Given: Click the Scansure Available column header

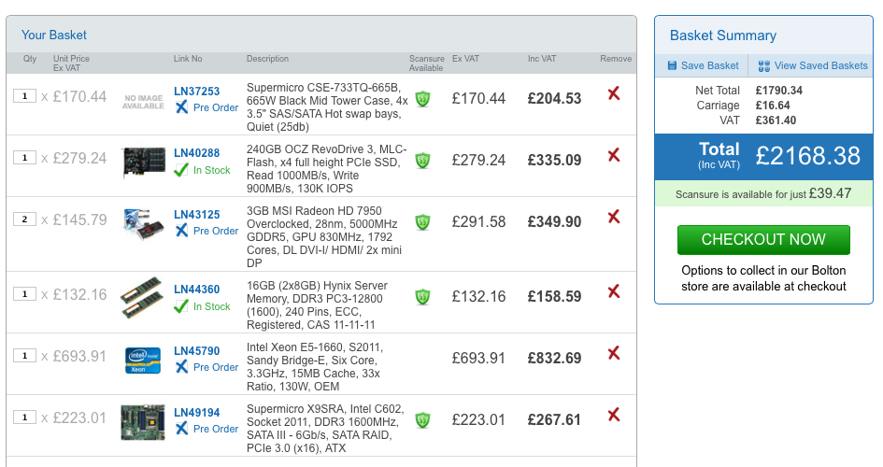Looking at the screenshot, I should click(426, 63).
